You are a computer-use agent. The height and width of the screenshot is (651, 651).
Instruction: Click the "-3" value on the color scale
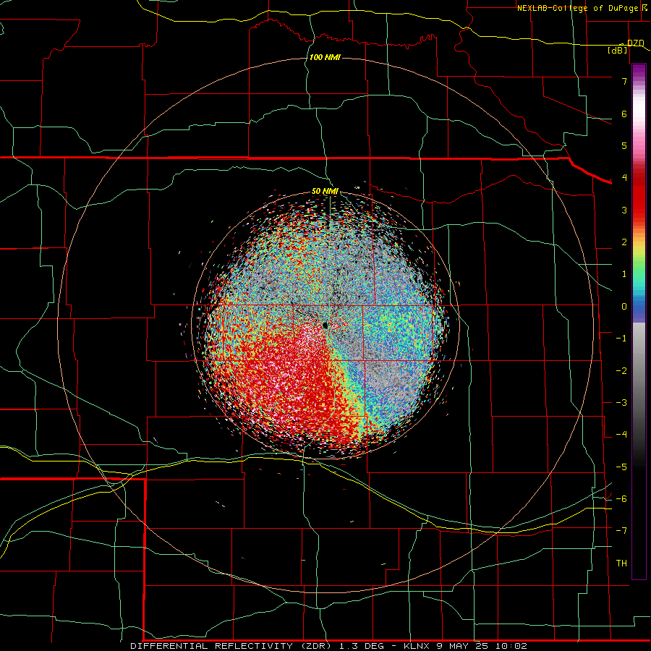pyautogui.click(x=621, y=403)
